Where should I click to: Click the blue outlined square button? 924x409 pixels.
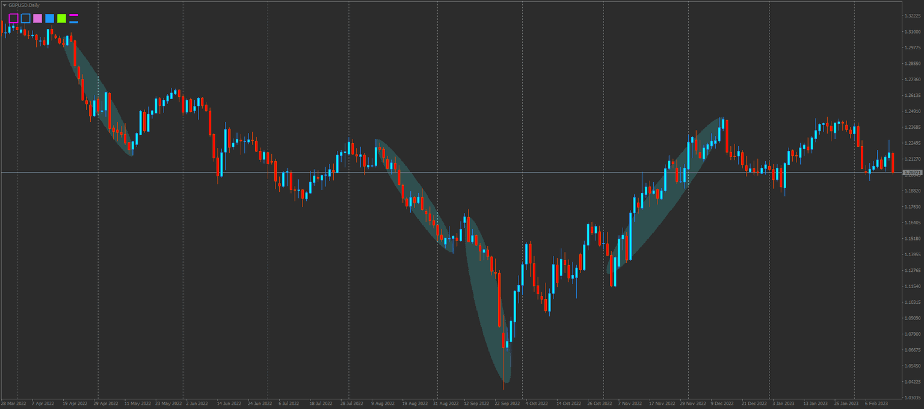pyautogui.click(x=25, y=18)
